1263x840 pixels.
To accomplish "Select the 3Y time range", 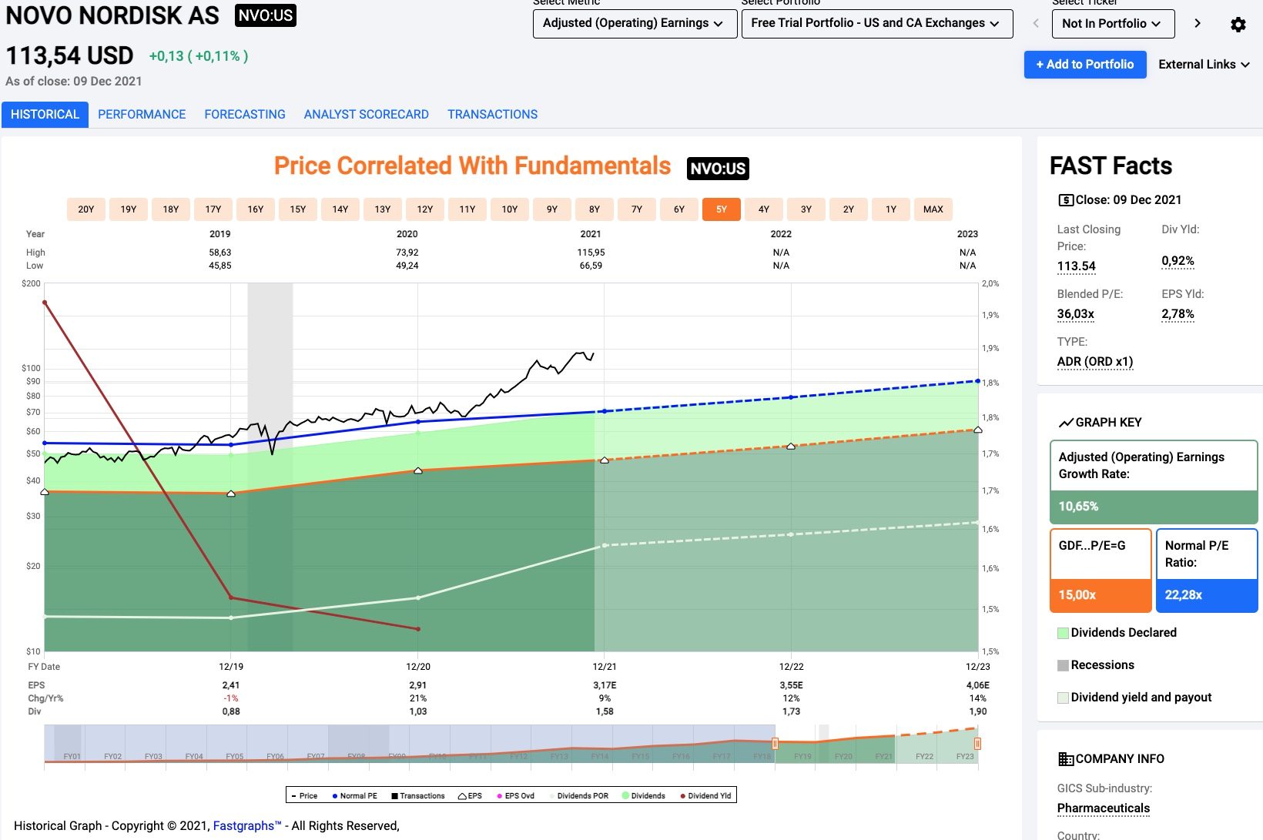I will click(x=806, y=209).
